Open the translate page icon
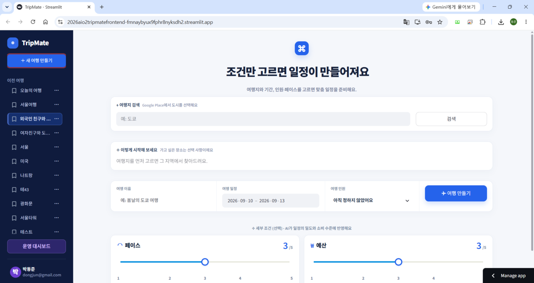The image size is (534, 283). (x=406, y=22)
